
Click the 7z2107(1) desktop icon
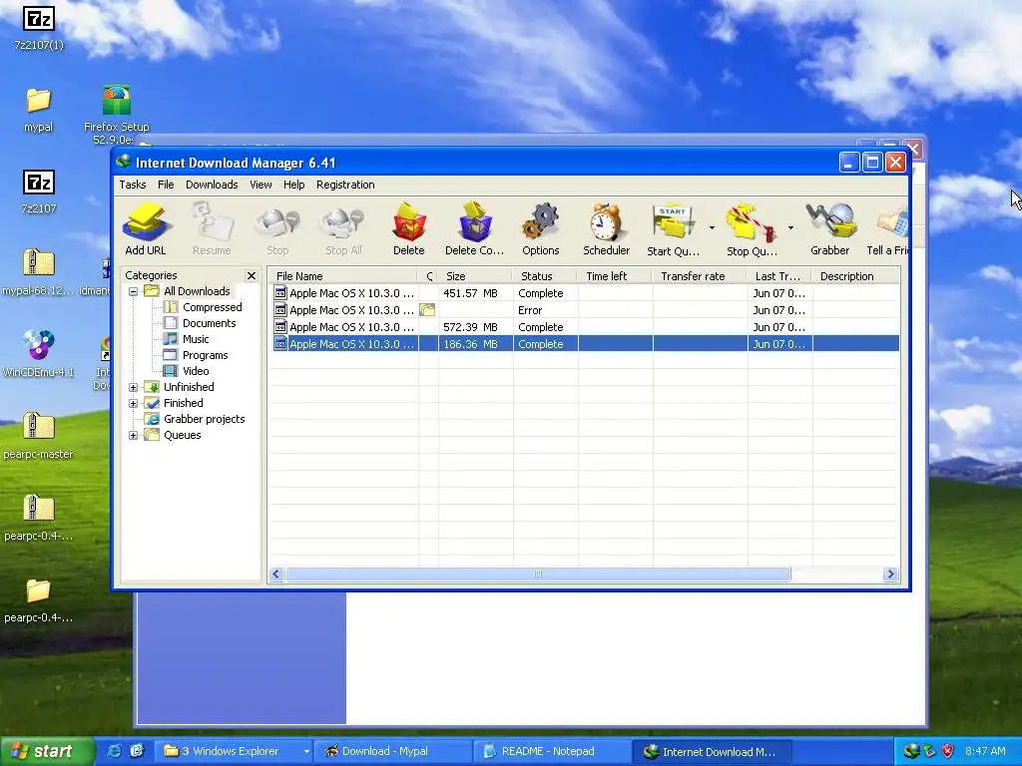coord(39,29)
